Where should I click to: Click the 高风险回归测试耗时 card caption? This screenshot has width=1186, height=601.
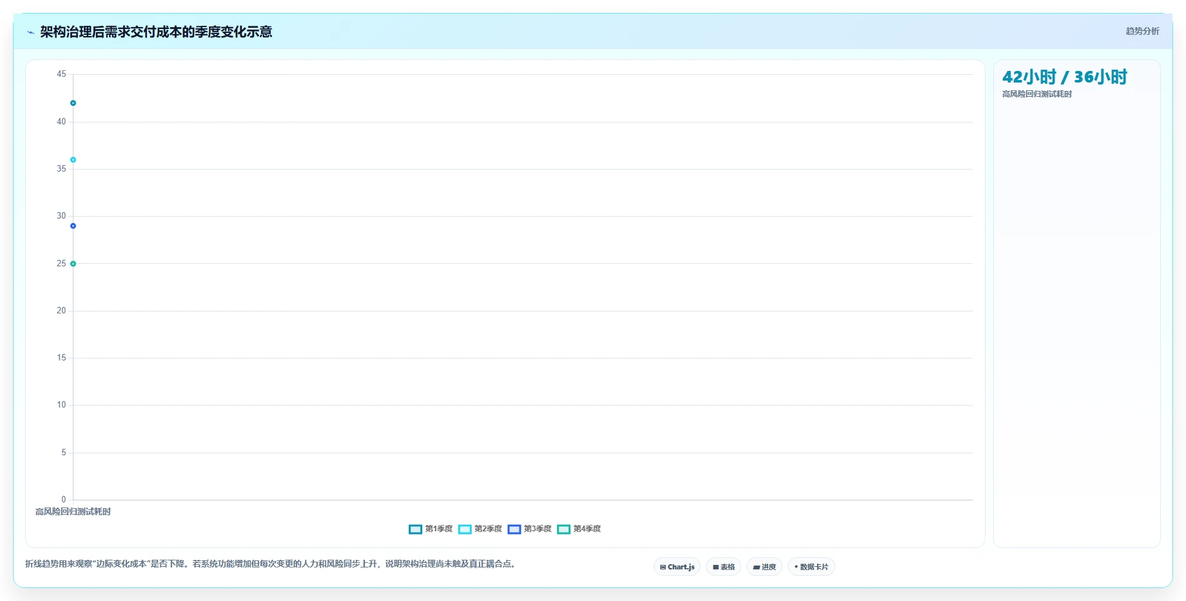[1036, 94]
